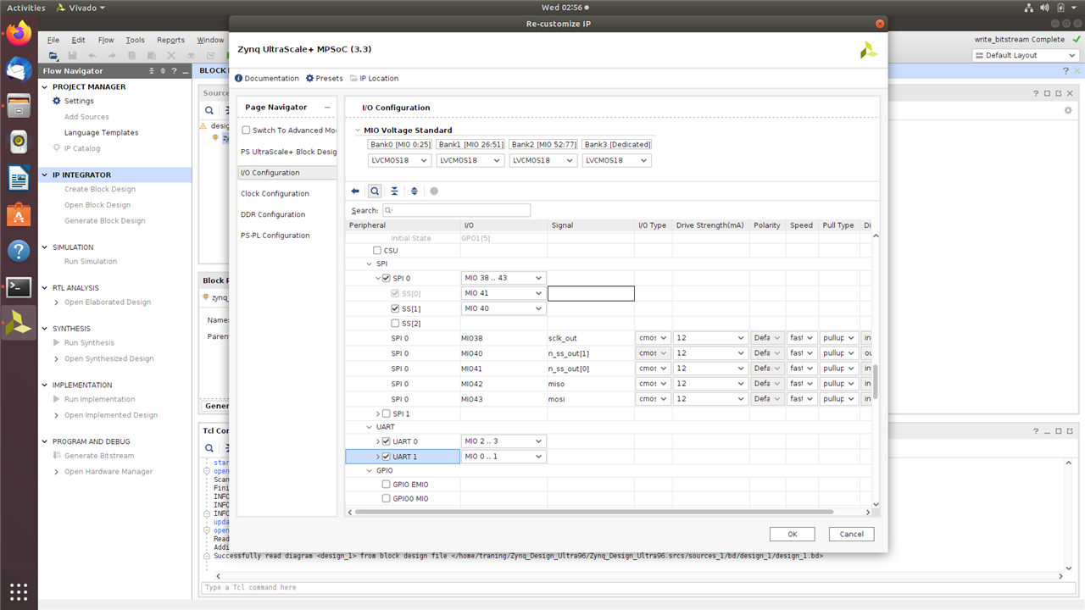Select Clock Configuration page
Screen dimensions: 1085x610
pos(275,194)
